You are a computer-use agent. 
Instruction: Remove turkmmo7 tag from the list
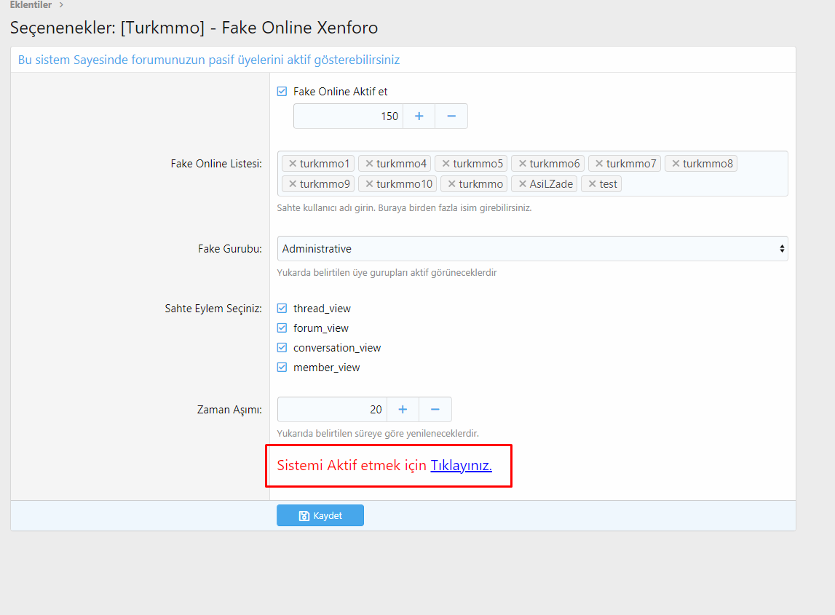pyautogui.click(x=599, y=164)
